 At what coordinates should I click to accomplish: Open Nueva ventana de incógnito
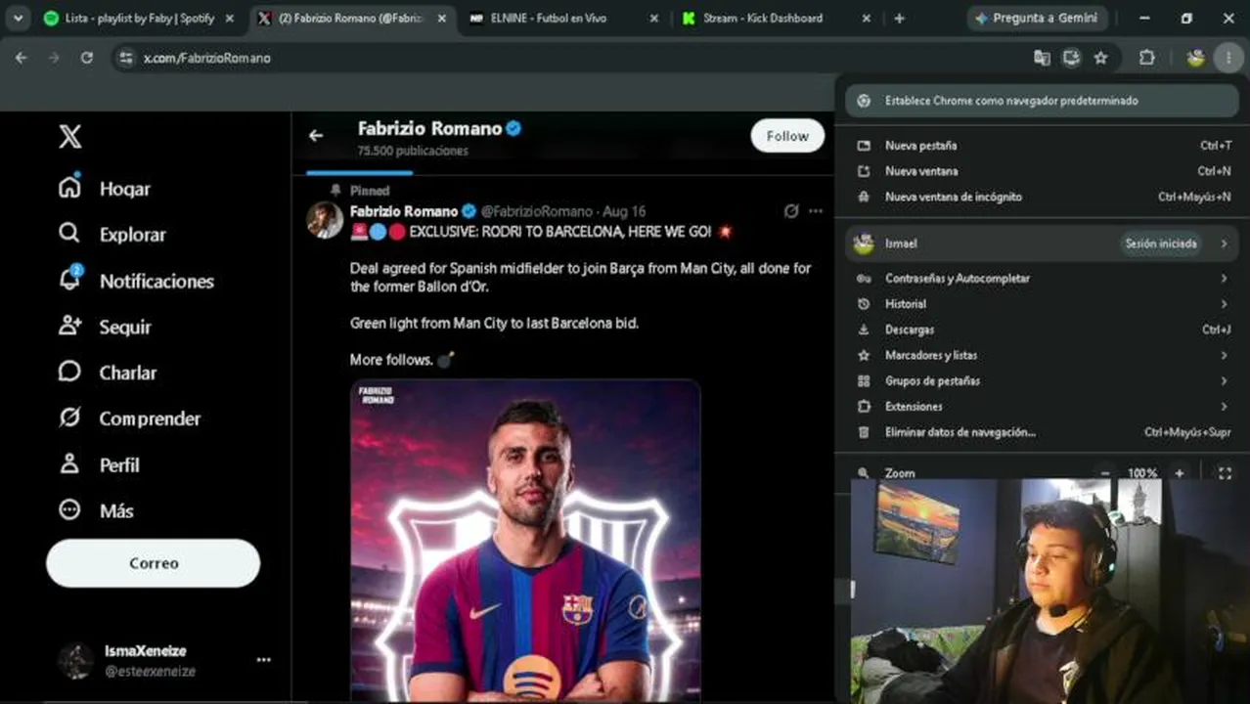pos(1042,197)
